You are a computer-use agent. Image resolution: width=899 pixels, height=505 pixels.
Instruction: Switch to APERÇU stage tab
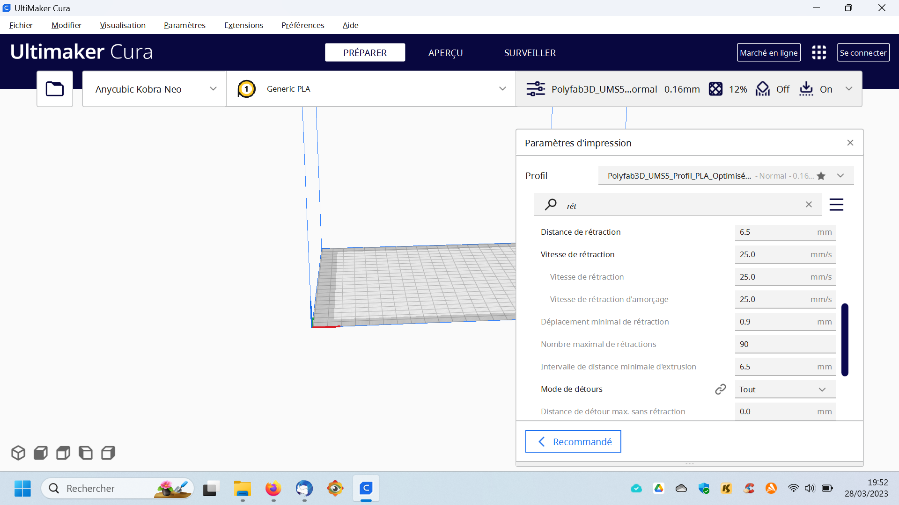[x=445, y=52]
